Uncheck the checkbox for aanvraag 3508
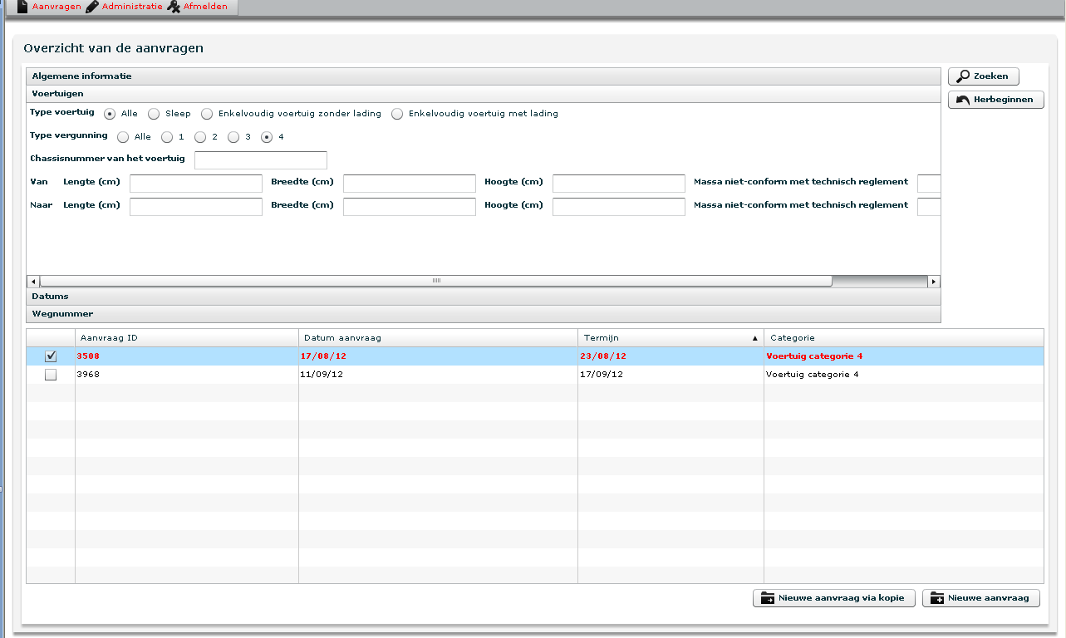Screen dimensions: 1066x638 click(x=51, y=356)
